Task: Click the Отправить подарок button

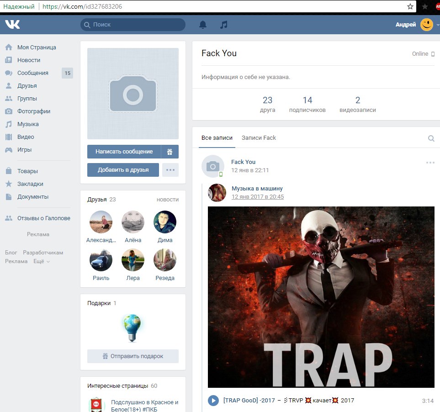Action: (x=133, y=356)
